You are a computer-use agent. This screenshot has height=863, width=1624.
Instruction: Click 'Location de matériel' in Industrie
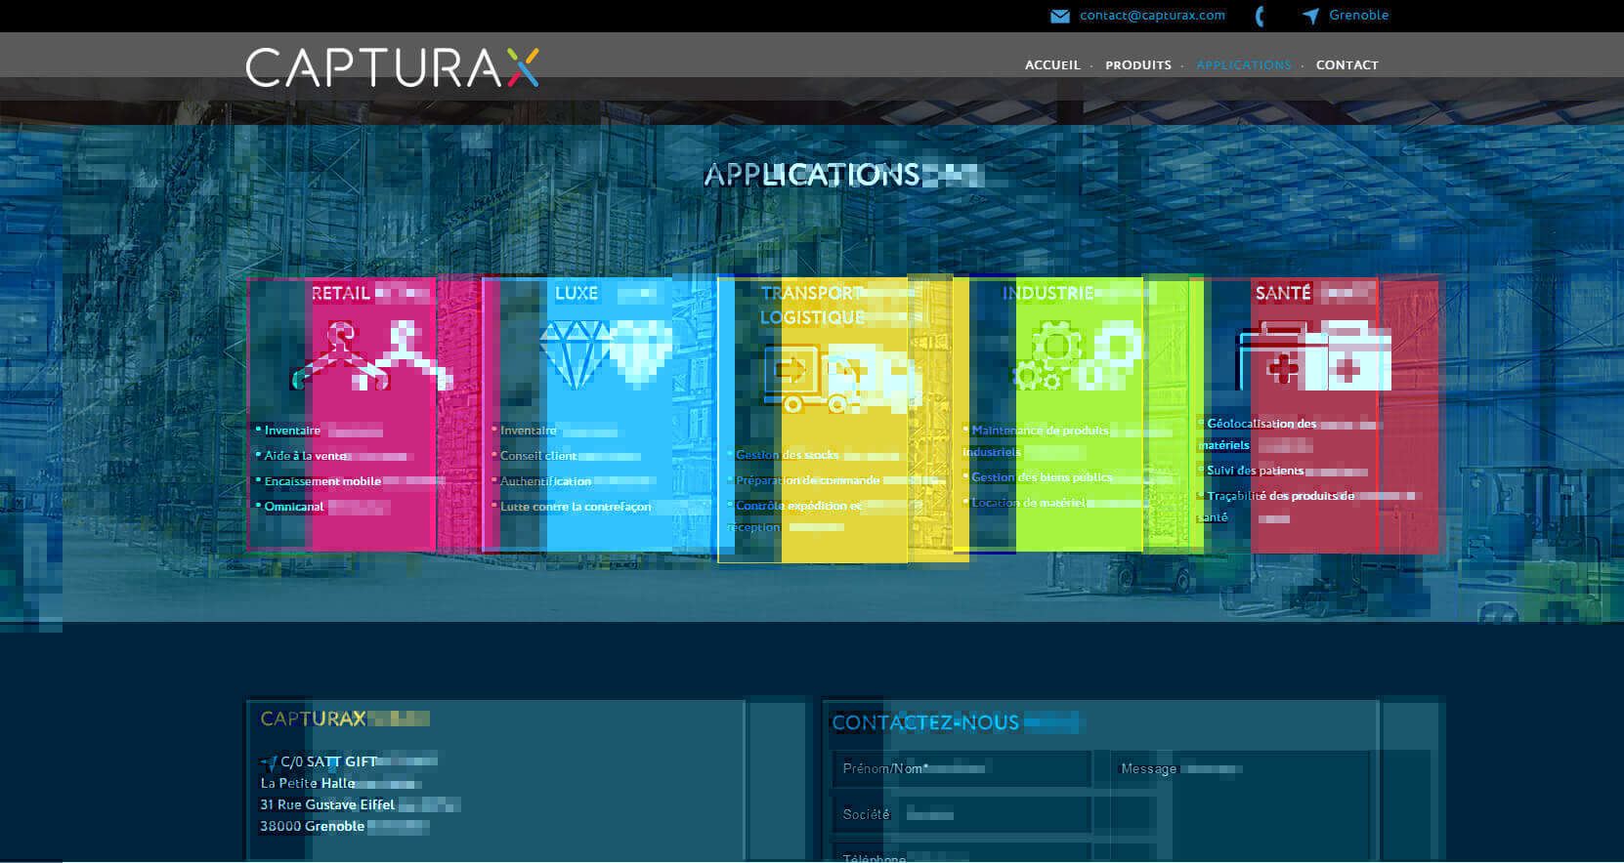(1029, 503)
